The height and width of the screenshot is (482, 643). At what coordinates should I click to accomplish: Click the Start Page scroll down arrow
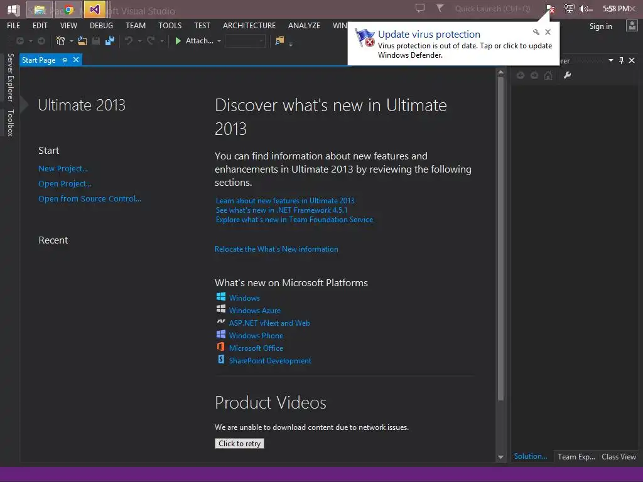(500, 457)
